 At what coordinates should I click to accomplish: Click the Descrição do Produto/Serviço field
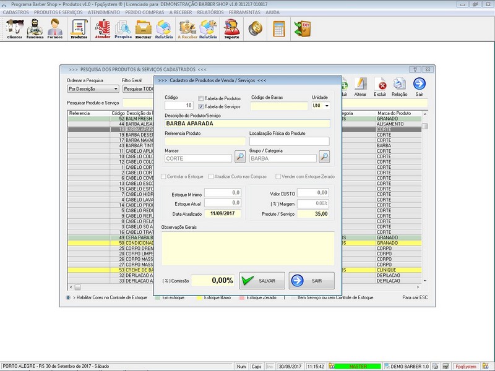click(247, 123)
